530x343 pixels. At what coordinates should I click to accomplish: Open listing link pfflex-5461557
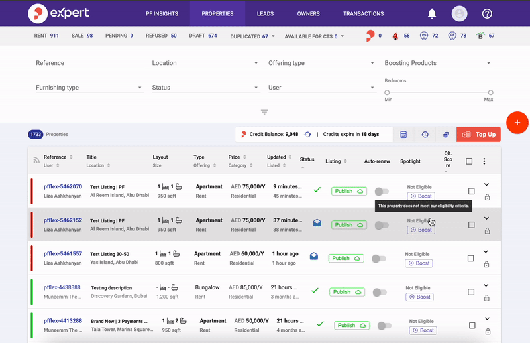coord(62,253)
